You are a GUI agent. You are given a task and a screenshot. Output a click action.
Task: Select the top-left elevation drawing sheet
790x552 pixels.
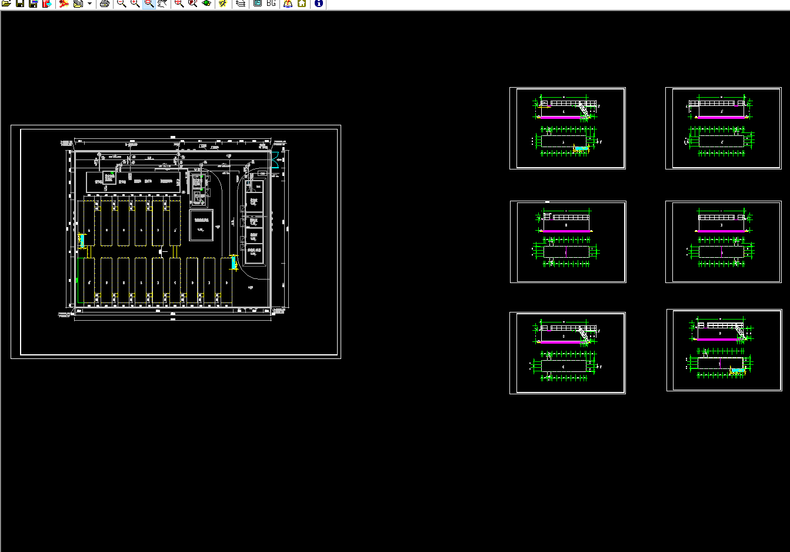tap(568, 128)
